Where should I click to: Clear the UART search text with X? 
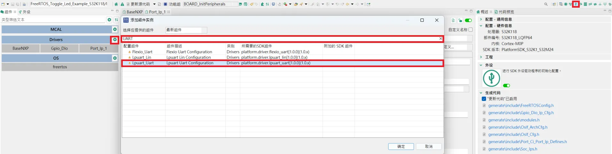pos(440,39)
